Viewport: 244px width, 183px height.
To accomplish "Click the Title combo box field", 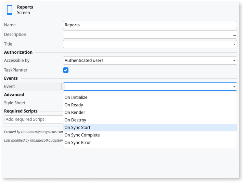I will 150,44.
